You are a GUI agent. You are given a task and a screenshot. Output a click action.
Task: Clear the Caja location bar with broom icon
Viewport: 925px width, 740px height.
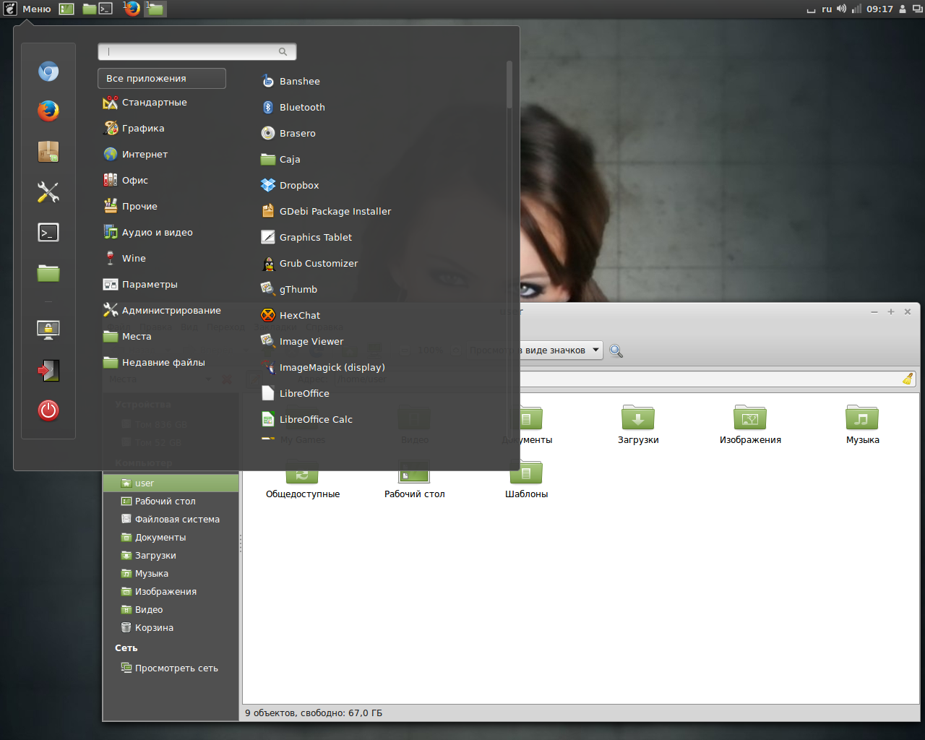coord(908,379)
